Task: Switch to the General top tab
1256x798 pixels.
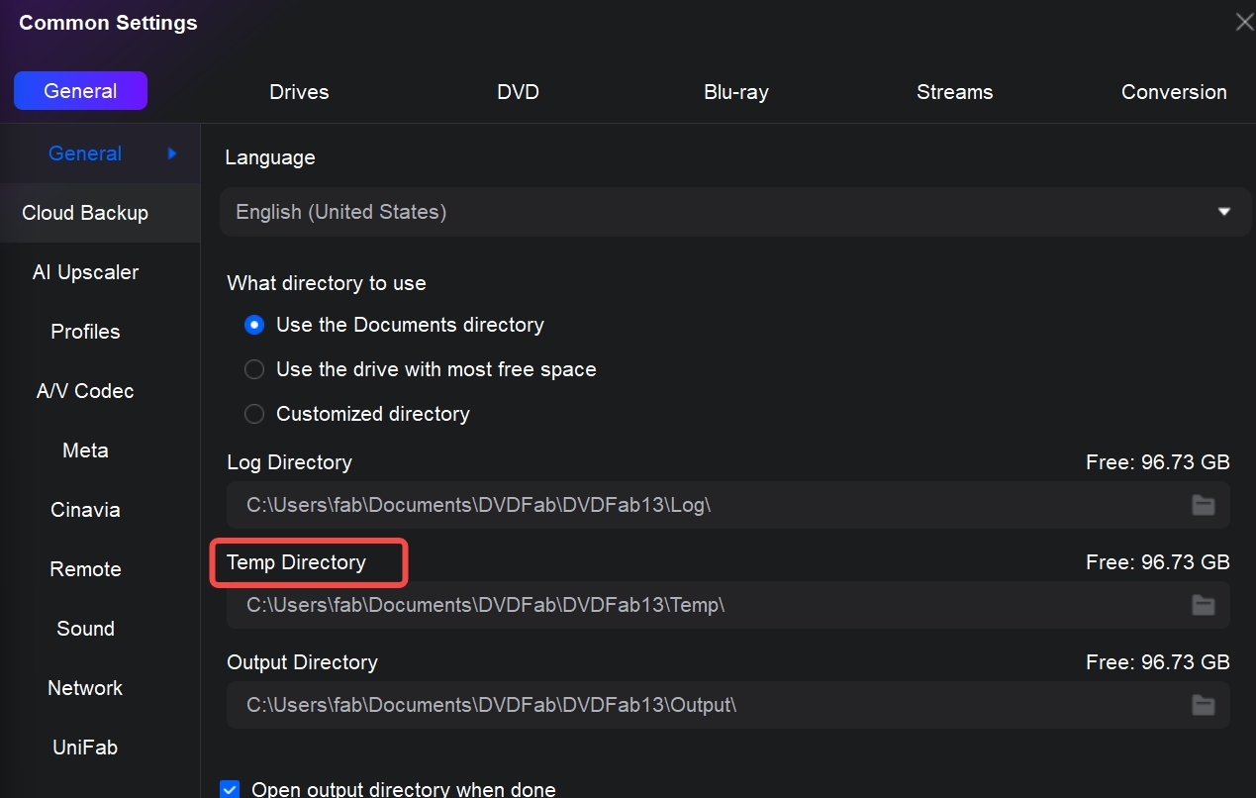Action: click(x=80, y=91)
